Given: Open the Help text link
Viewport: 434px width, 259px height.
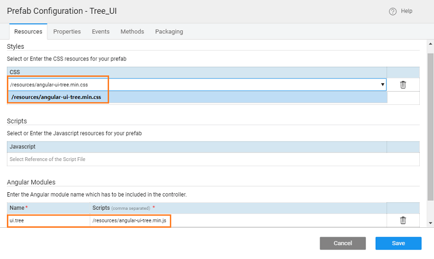Looking at the screenshot, I should [406, 11].
